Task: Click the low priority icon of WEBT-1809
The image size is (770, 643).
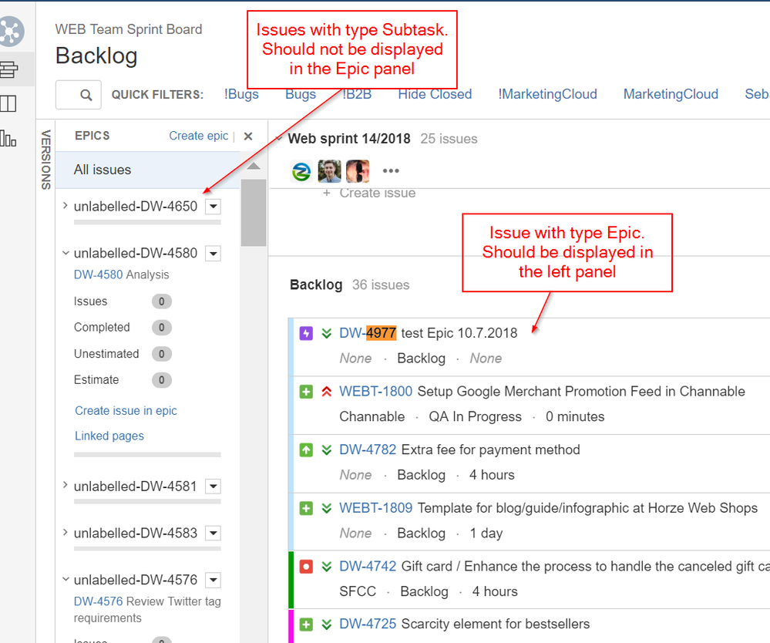Action: pos(327,508)
